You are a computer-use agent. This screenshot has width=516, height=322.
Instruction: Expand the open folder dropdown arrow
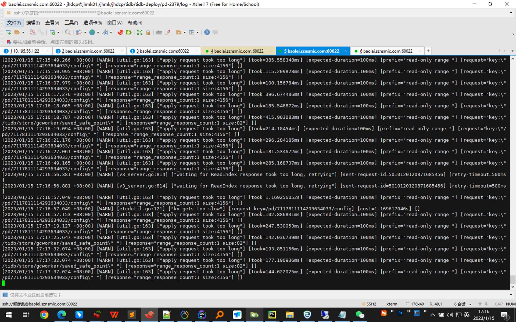pos(23,32)
